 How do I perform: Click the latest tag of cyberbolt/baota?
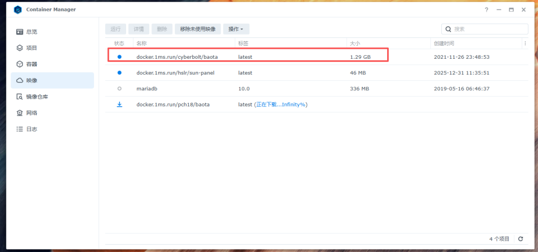coord(245,57)
